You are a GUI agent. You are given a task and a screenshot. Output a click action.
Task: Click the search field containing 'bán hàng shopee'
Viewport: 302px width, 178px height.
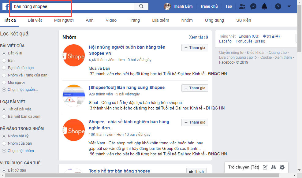click(73, 6)
